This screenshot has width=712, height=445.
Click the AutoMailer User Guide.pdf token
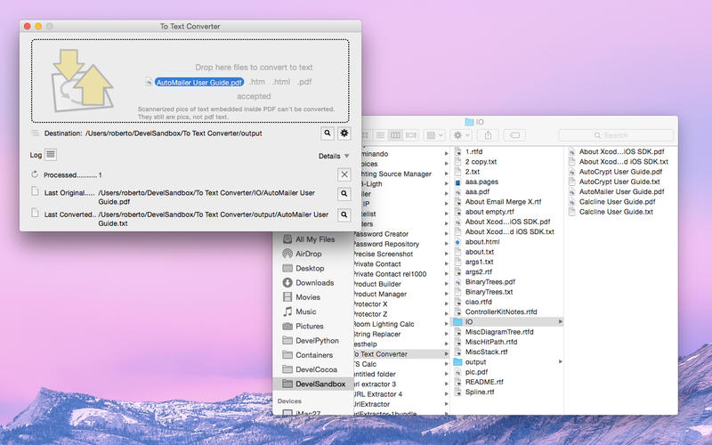pos(198,82)
